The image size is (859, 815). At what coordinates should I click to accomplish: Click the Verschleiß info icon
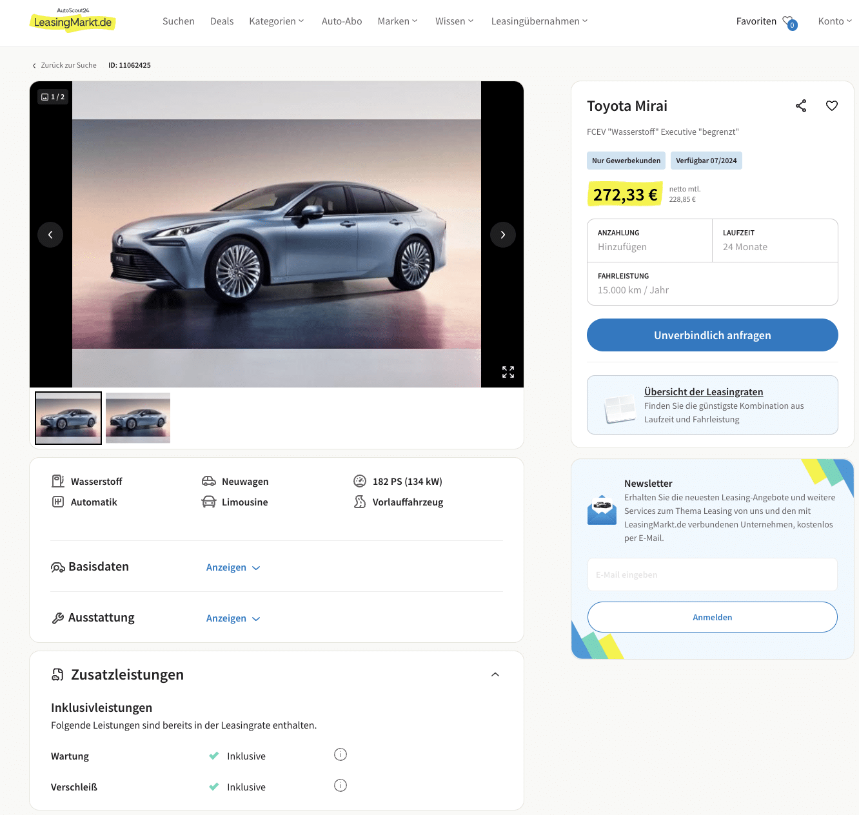point(341,785)
